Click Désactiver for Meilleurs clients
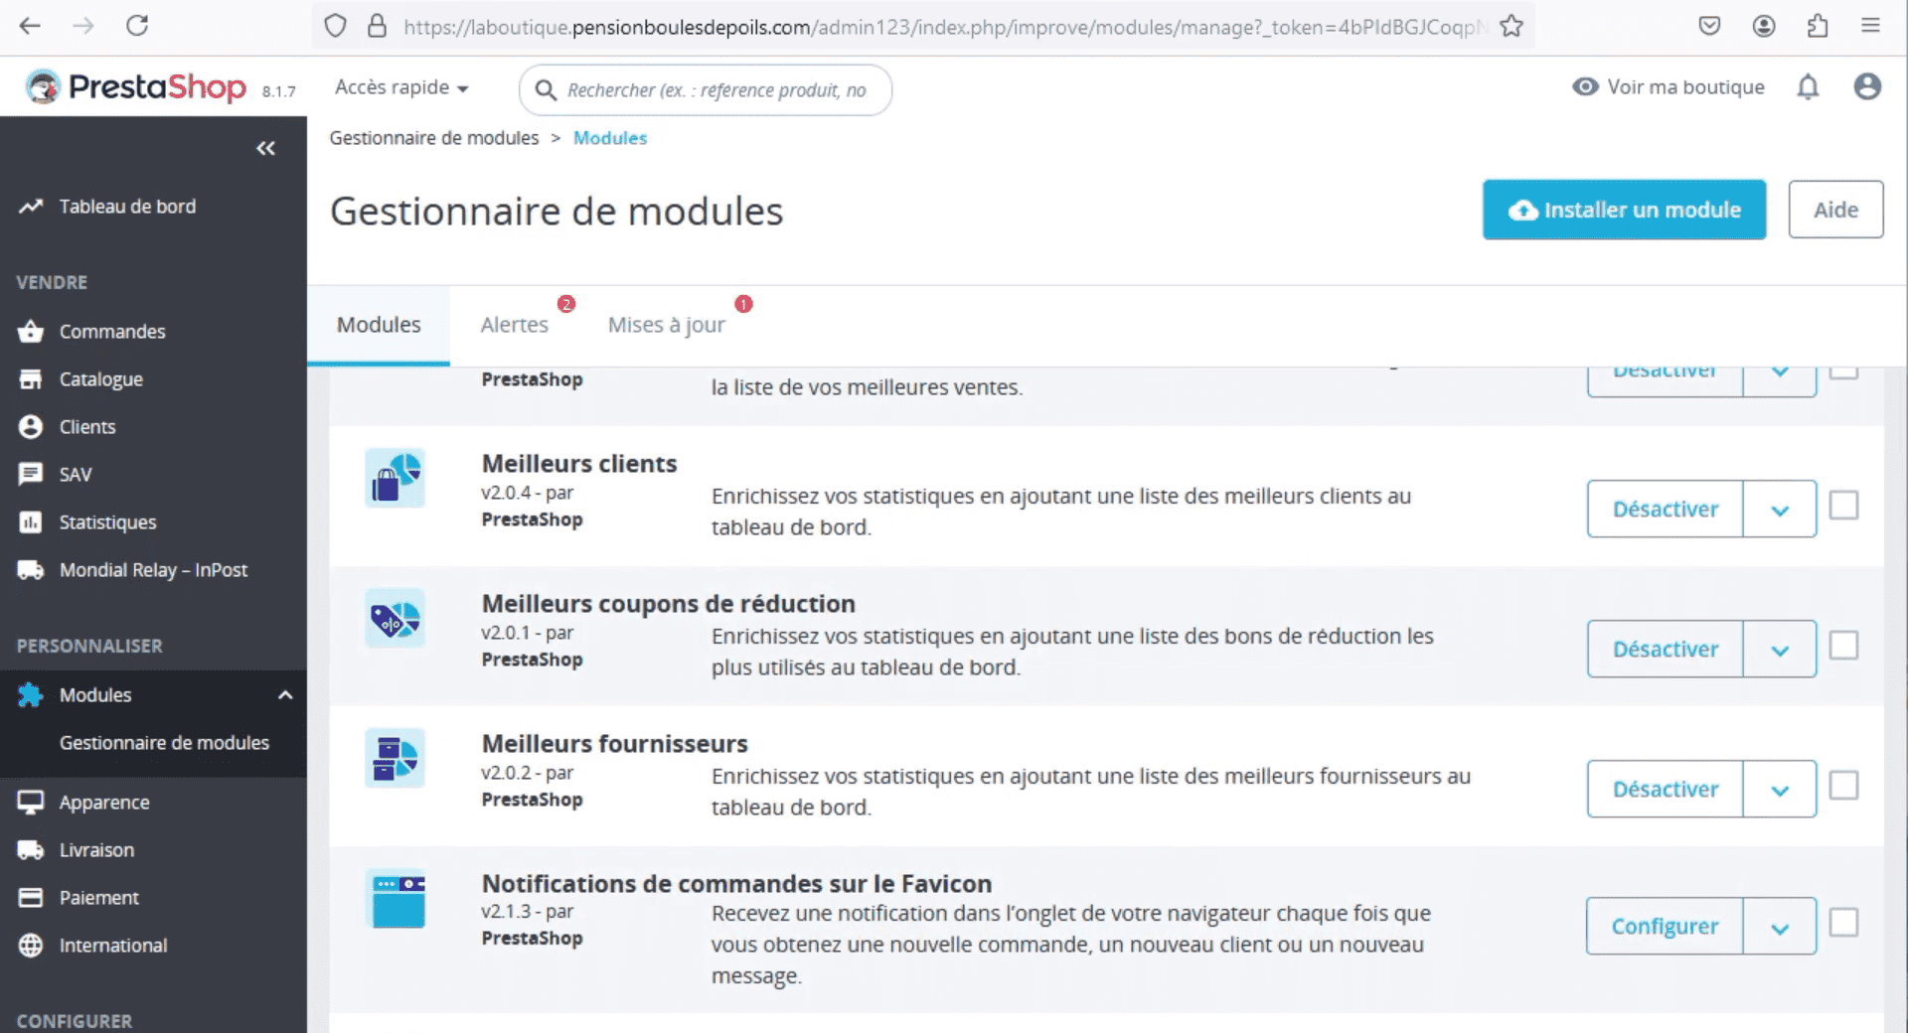 (1666, 510)
